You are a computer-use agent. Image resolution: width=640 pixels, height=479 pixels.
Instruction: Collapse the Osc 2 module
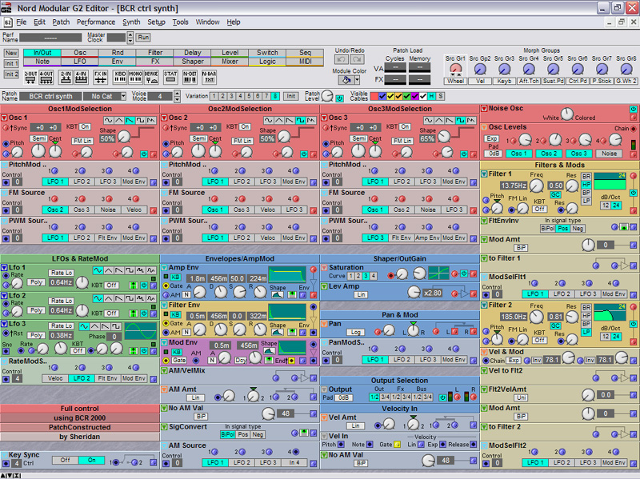165,118
